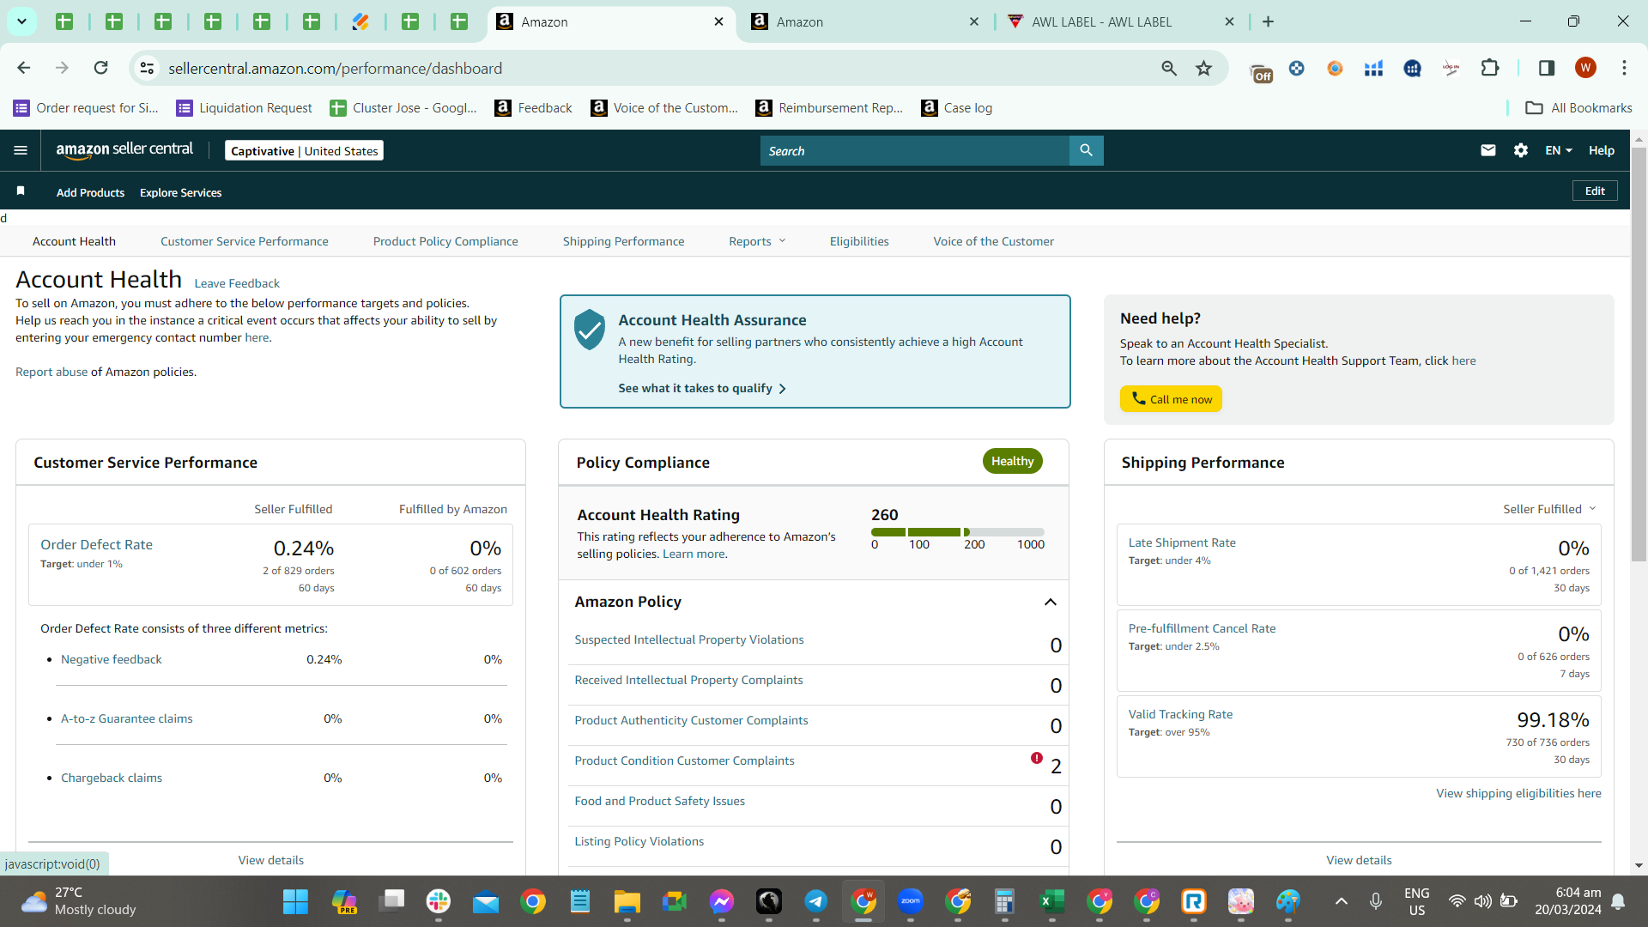Open Chrome zoom magnifier in address bar
This screenshot has width=1648, height=927.
[1169, 68]
